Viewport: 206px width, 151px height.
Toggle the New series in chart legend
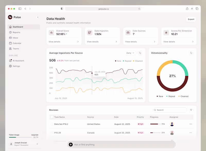(118, 61)
